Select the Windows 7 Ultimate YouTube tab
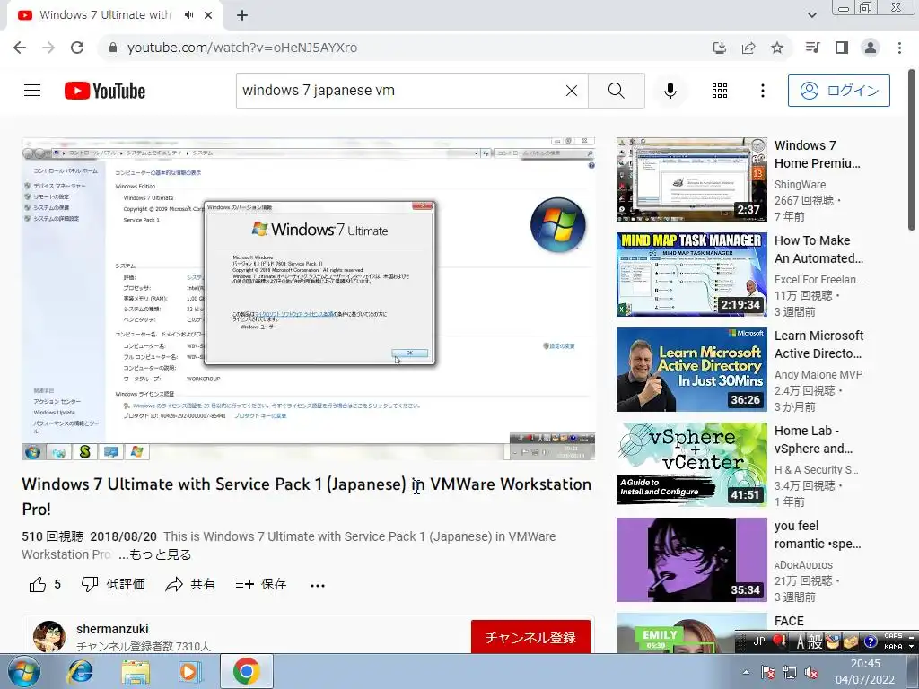 [105, 15]
